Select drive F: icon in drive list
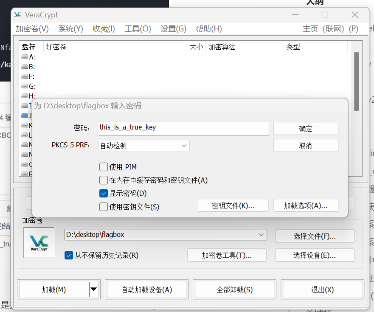 [25, 76]
